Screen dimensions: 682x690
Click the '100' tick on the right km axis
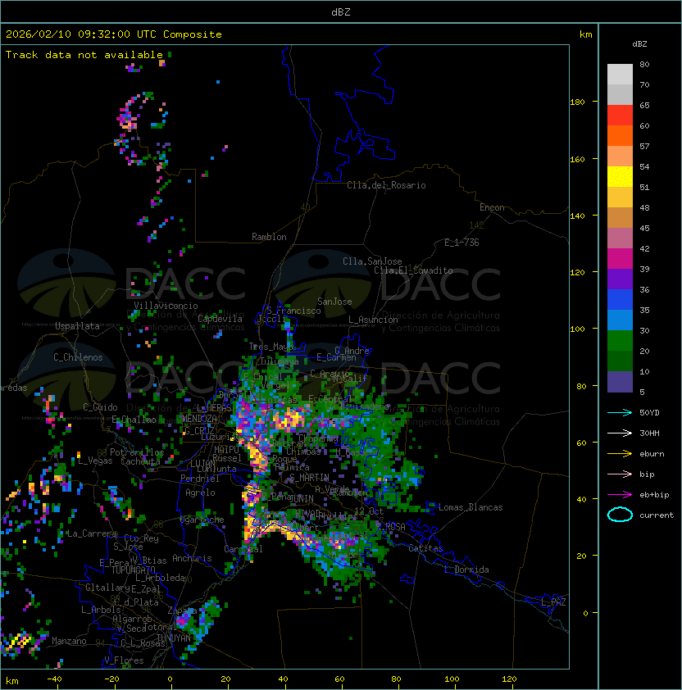pyautogui.click(x=577, y=329)
